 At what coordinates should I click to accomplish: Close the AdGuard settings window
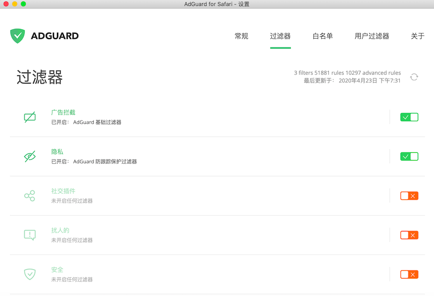click(6, 4)
